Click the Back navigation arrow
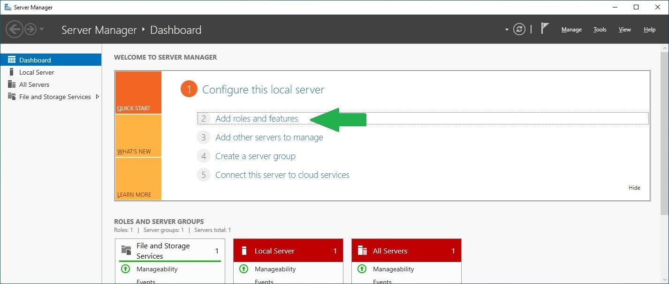Screen dimensions: 669x284 pyautogui.click(x=15, y=30)
